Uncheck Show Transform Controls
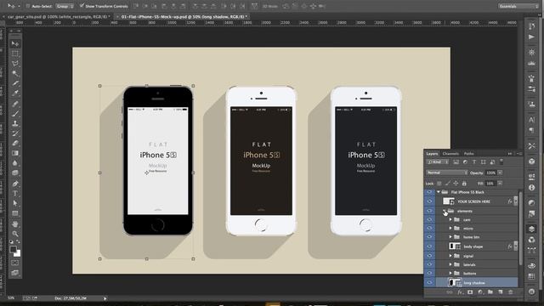The width and height of the screenshot is (544, 306). pos(82,6)
